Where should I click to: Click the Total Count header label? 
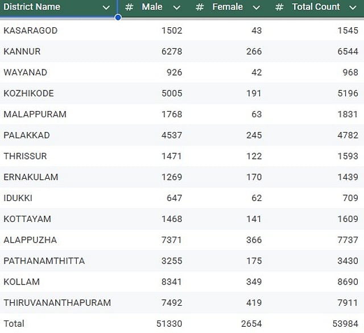point(316,7)
